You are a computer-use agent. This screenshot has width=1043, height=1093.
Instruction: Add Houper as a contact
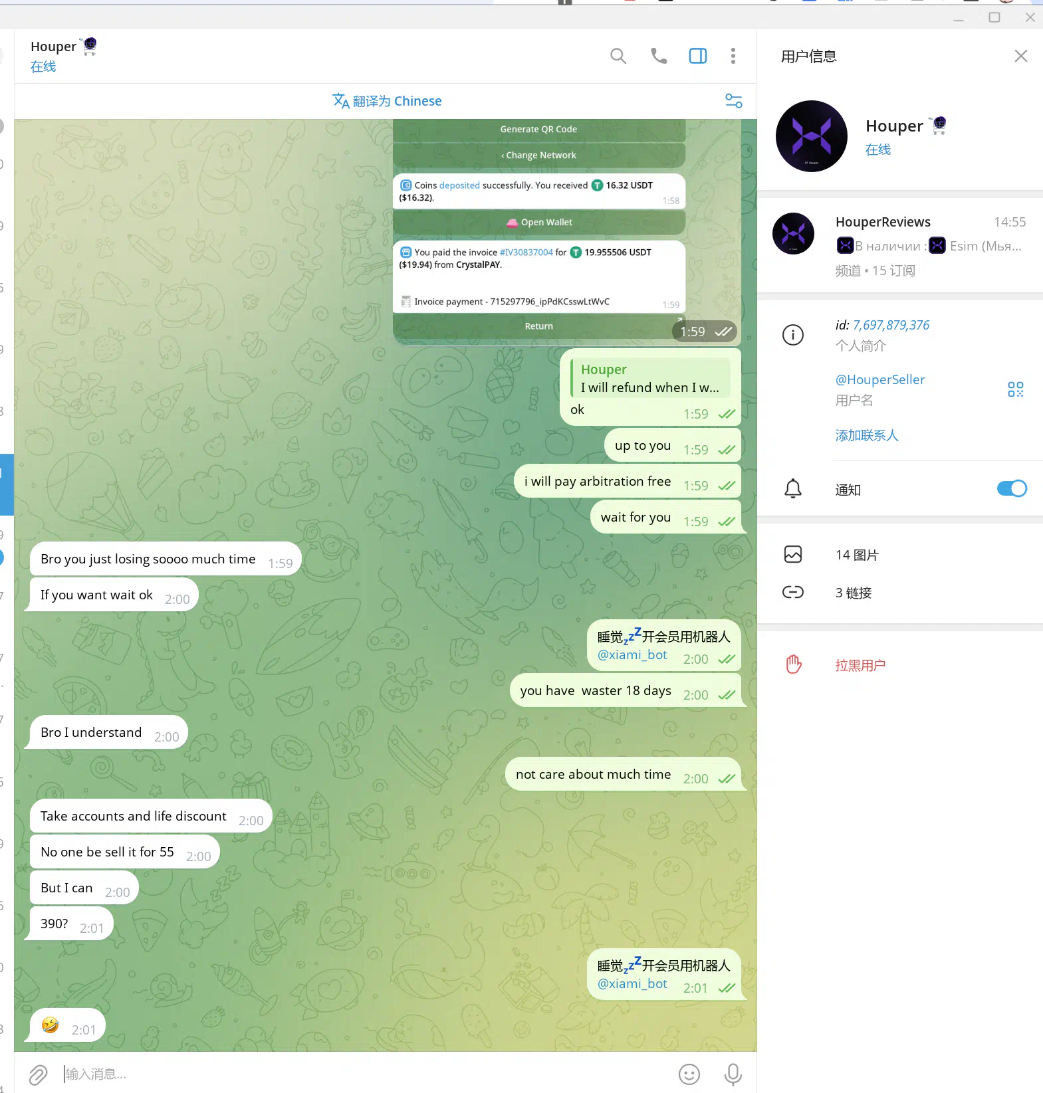point(867,435)
